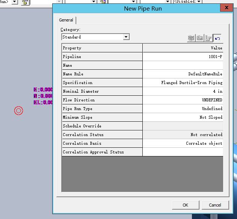The height and width of the screenshot is (219, 237).
Task: Select the Nominal Diameter value 4 in
Action: click(x=183, y=91)
